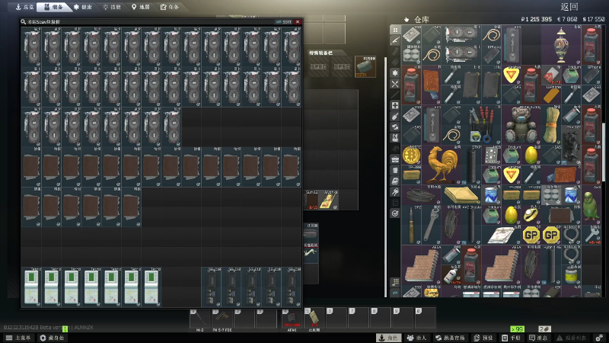
Task: Open the 主菜单 main menu
Action: [x=18, y=338]
